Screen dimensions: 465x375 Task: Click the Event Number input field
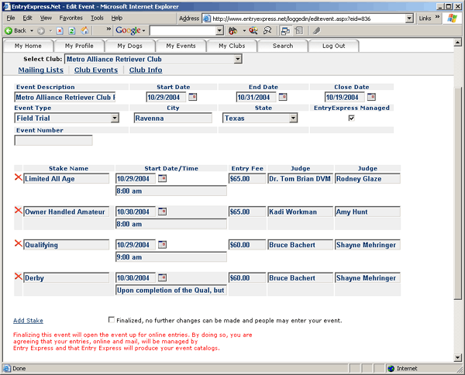[x=53, y=141]
